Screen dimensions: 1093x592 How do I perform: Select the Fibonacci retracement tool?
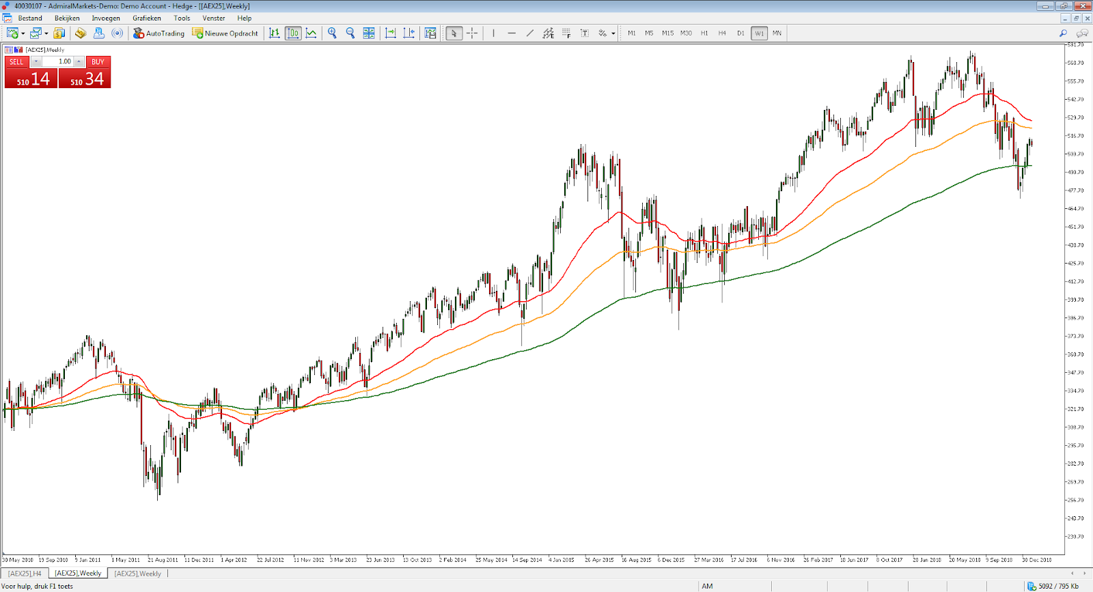coord(566,33)
